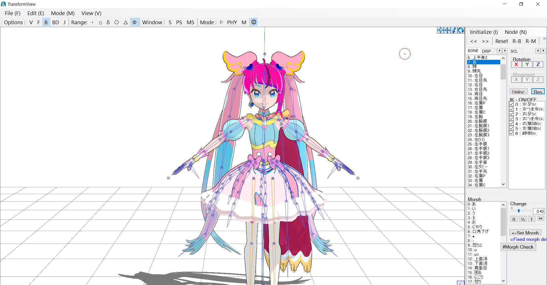This screenshot has height=285, width=547.
Task: Click the ⇔ swap morph button
Action: tap(540, 219)
